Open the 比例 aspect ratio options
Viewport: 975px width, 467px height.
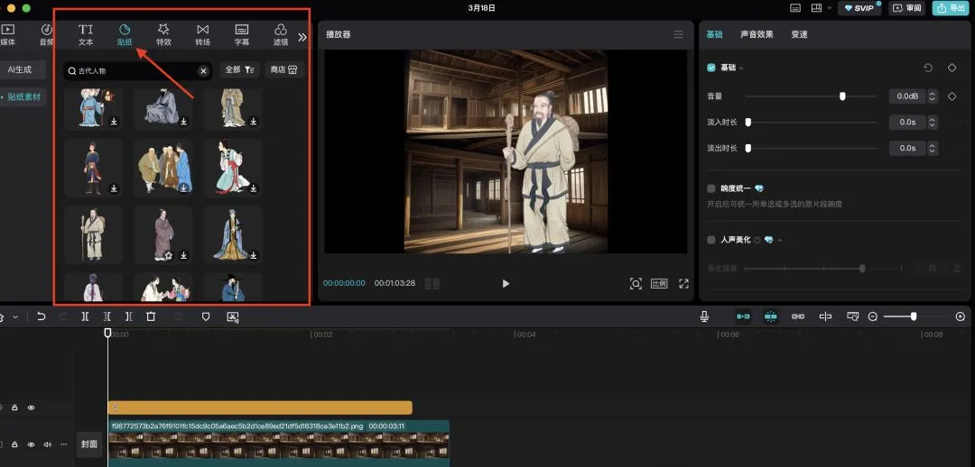pos(659,284)
